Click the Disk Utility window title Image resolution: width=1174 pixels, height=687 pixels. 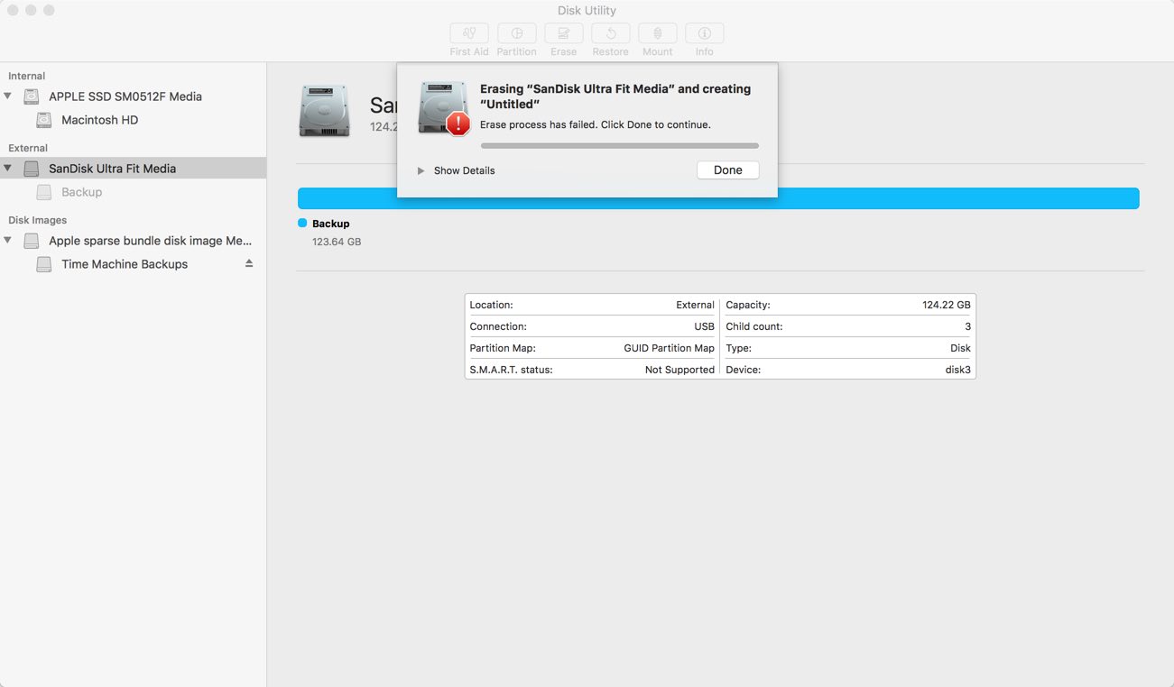click(587, 11)
